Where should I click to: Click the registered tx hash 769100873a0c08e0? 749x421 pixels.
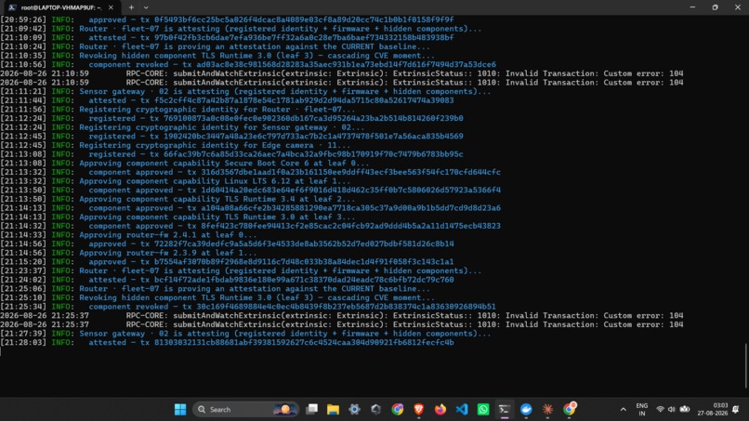tap(313, 118)
